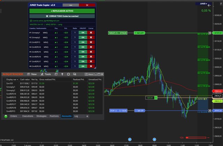This screenshot has height=146, width=223.
Task: Open the Log tab
Action: pos(76,116)
